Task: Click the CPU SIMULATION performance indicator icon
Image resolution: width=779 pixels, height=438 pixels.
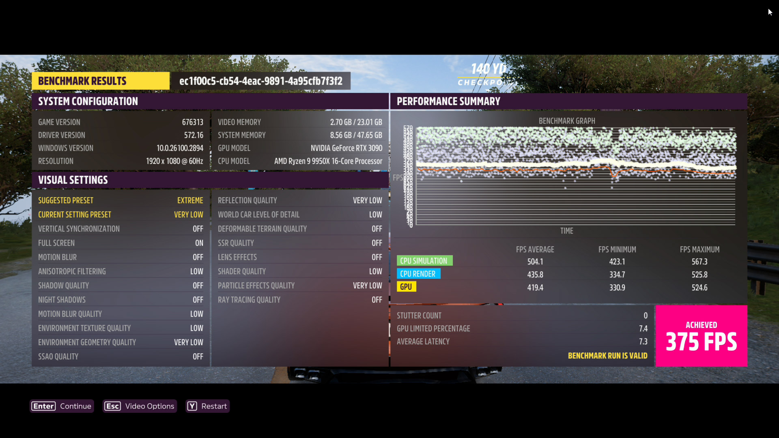Action: click(424, 260)
